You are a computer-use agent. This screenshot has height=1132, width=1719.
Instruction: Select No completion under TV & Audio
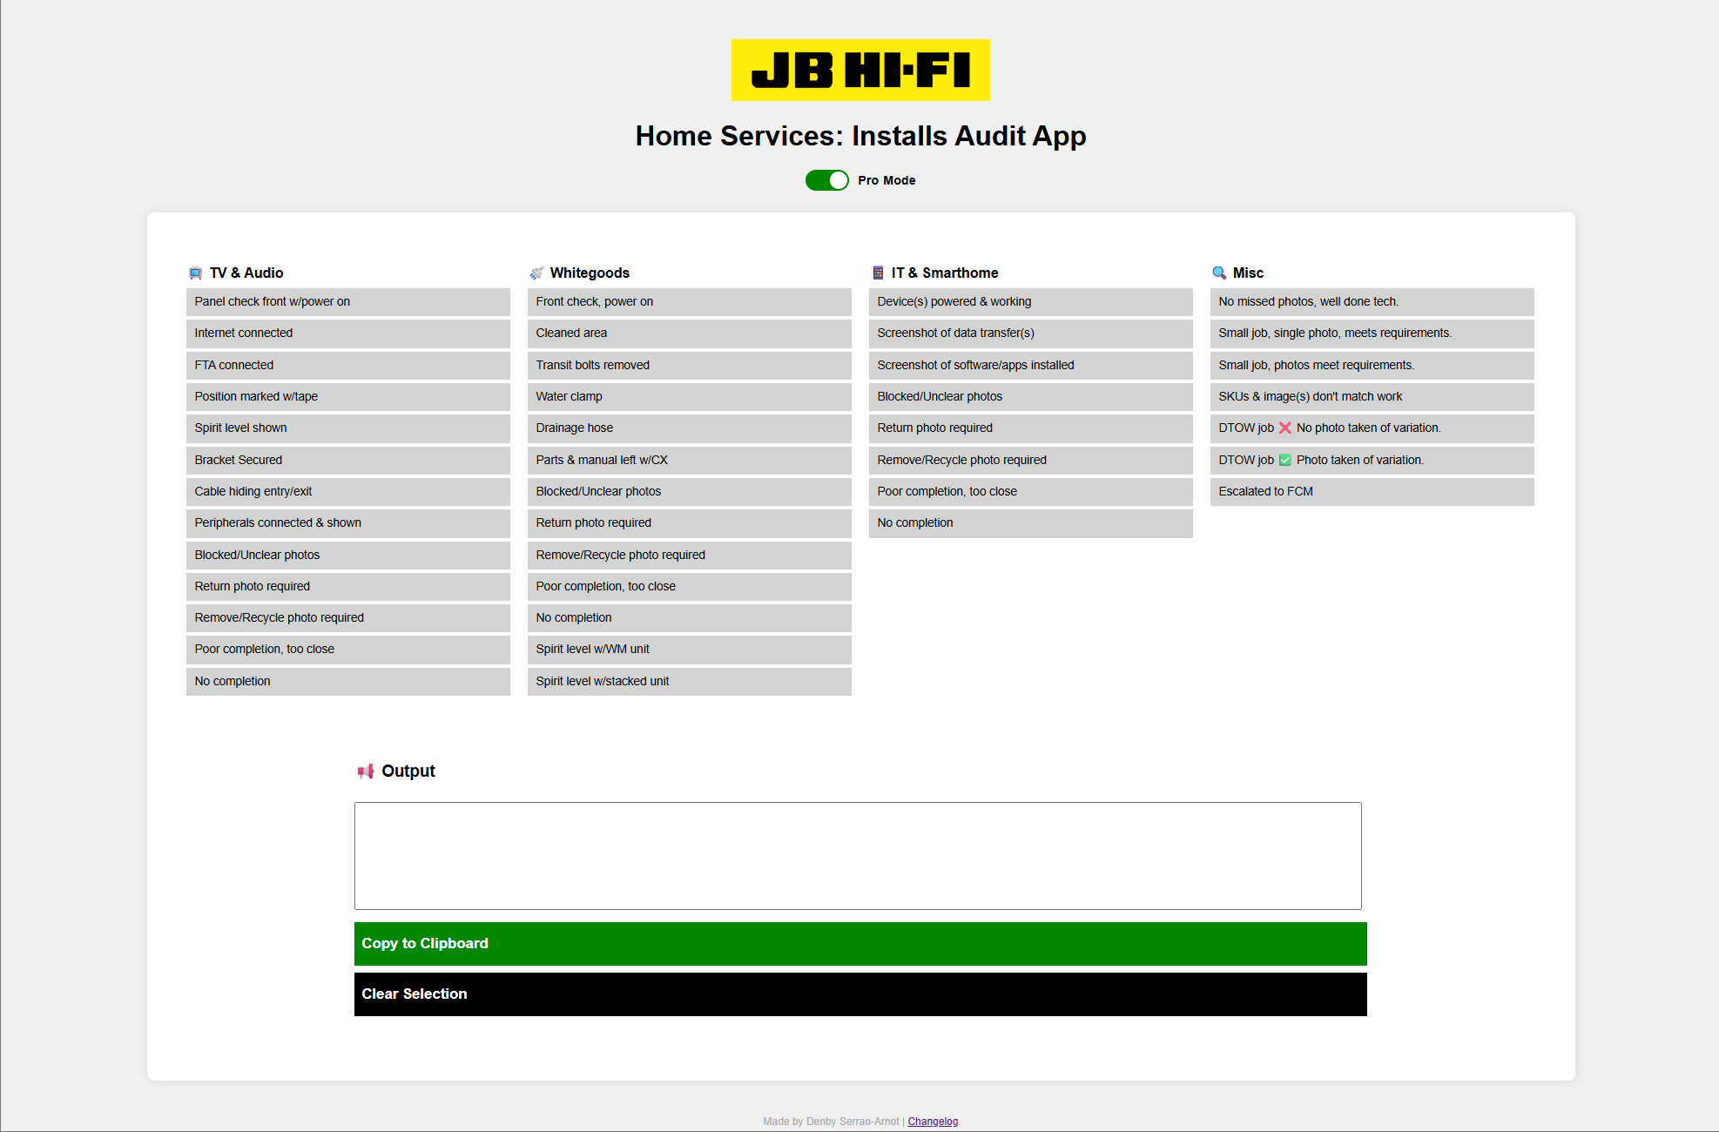348,682
